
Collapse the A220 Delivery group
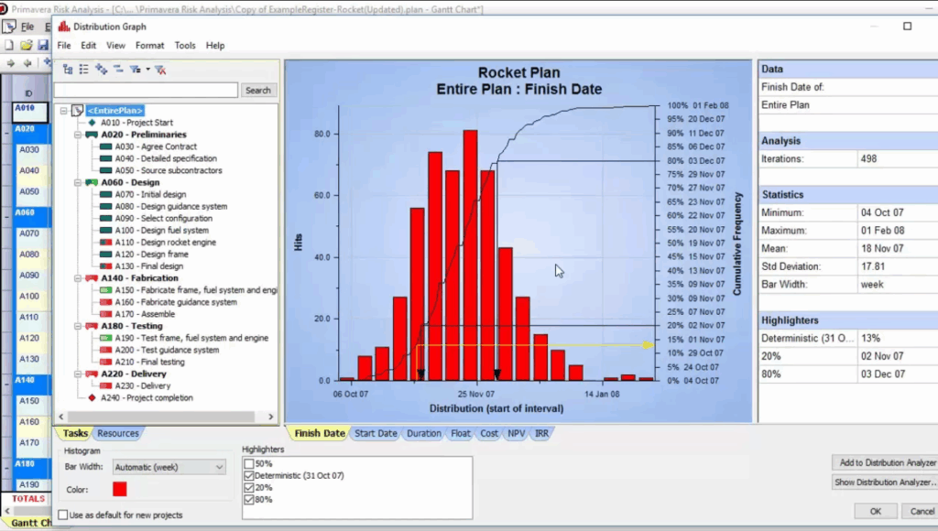(x=78, y=374)
